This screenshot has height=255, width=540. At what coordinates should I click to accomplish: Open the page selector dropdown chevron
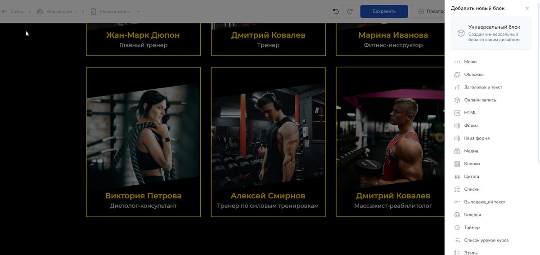(138, 11)
